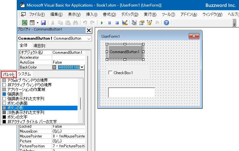Click the Redo arrow icon
Screen dimensions: 239x151
coord(92,23)
